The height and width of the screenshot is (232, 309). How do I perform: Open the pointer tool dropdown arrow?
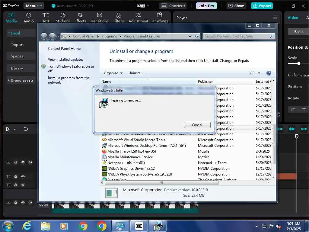[15, 129]
